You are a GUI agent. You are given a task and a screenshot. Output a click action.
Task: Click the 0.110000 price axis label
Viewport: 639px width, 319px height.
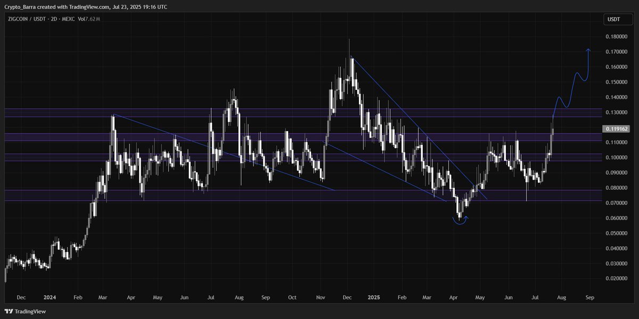617,143
